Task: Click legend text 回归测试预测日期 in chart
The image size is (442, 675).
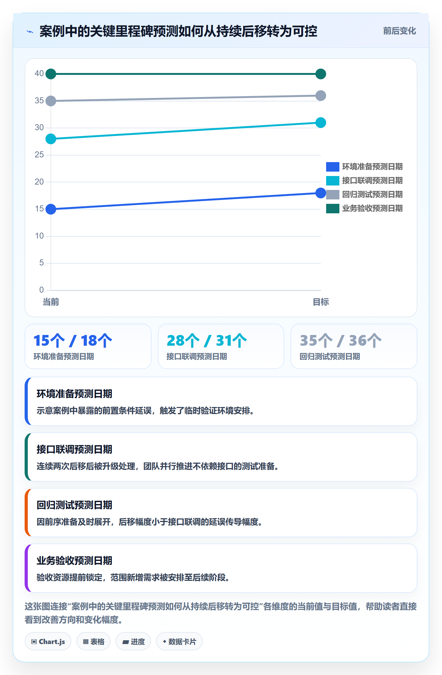Action: [372, 194]
